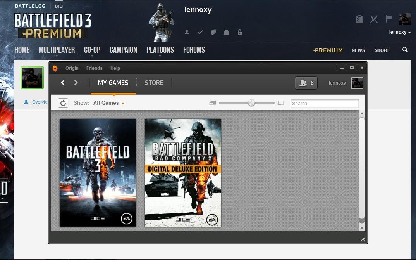Click the Battlelog flag icon
The width and height of the screenshot is (416, 260).
[x=388, y=19]
